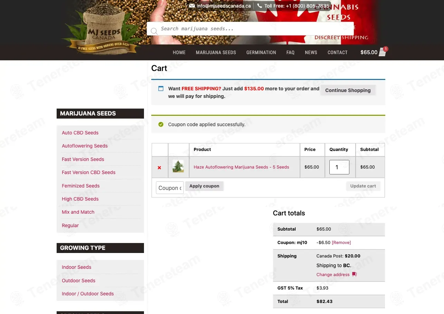The width and height of the screenshot is (444, 314).
Task: Open Indoor Seeds growing type
Action: point(76,267)
